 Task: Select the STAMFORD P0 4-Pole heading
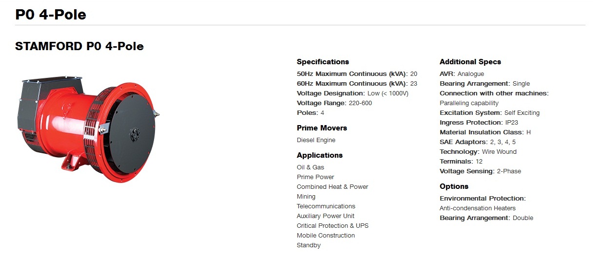pos(79,47)
